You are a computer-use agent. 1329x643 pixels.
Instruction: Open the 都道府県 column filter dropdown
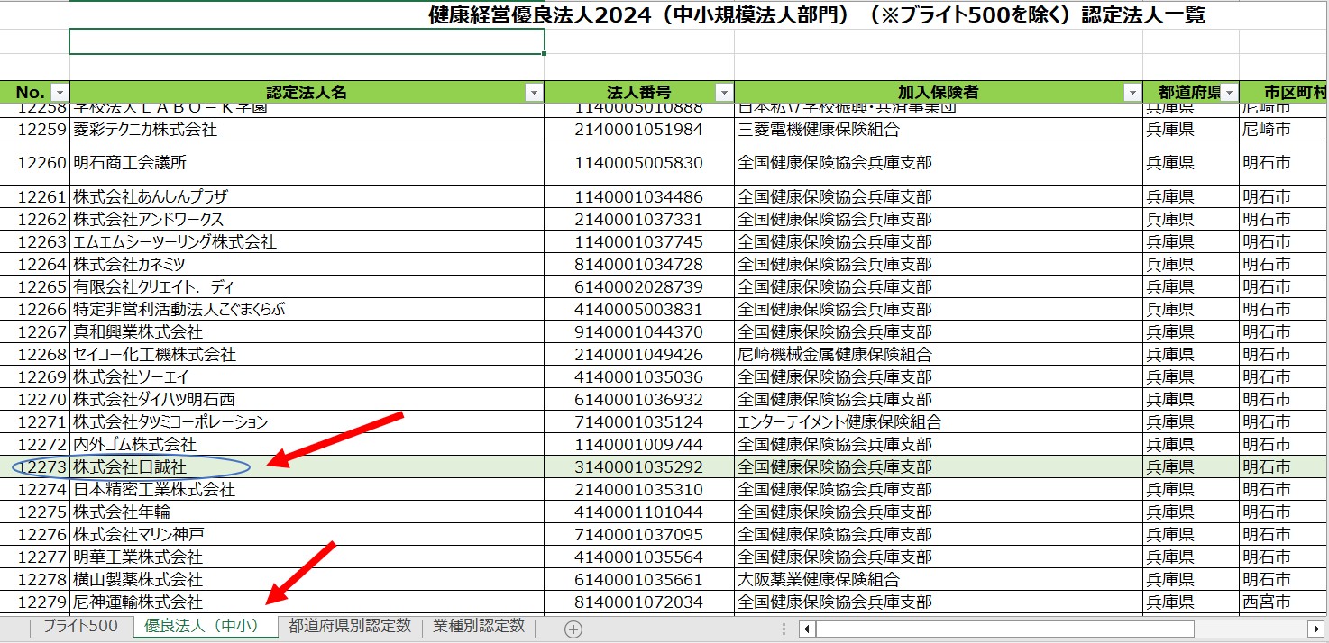pyautogui.click(x=1228, y=93)
